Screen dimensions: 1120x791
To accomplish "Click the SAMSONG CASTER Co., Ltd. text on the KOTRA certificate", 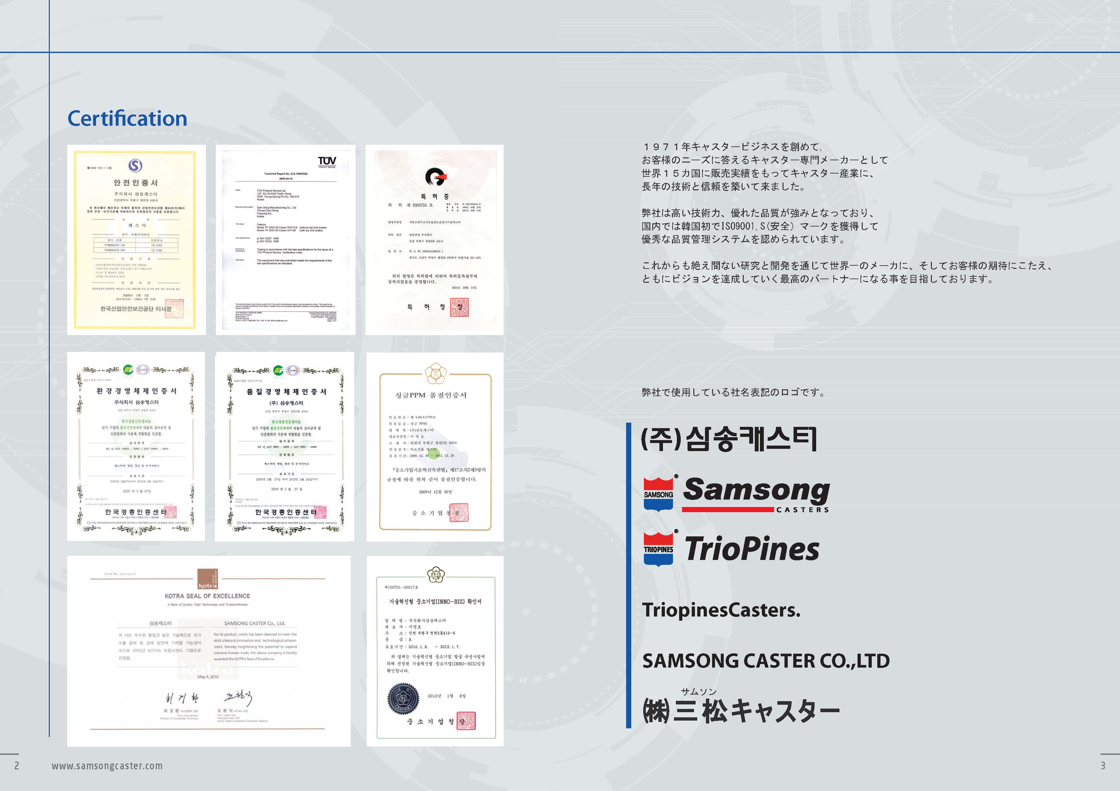I will click(255, 623).
